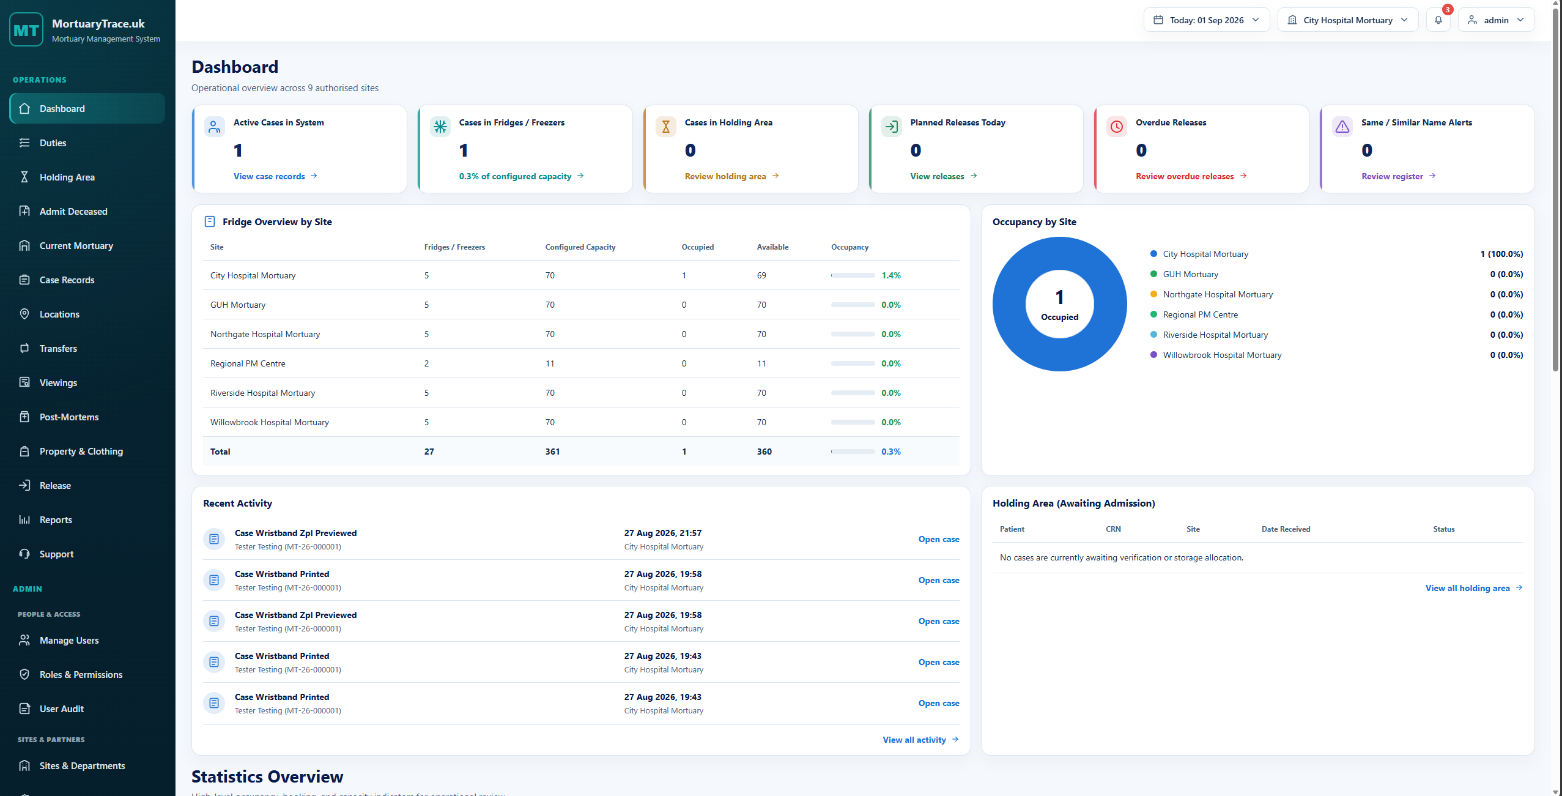This screenshot has height=796, width=1562.
Task: Open the City Hospital Mortuary site selector
Action: tap(1347, 20)
